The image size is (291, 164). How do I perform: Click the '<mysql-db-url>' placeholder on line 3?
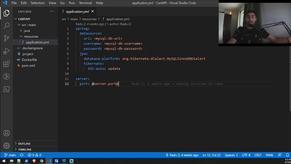[108, 38]
